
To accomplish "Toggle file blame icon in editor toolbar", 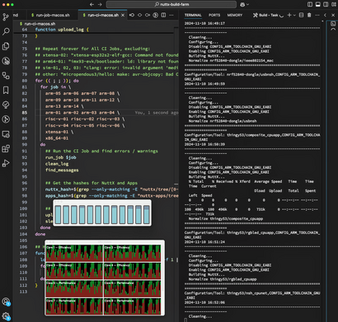I will [139, 15].
